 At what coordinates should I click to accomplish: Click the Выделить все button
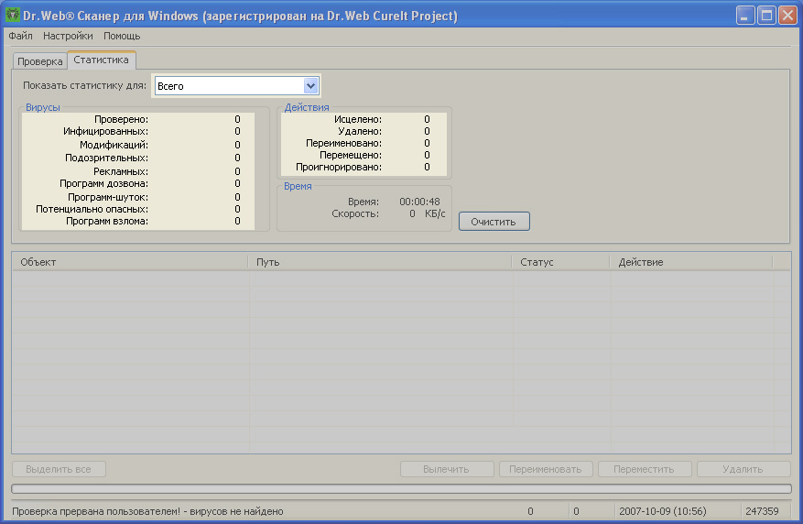59,469
